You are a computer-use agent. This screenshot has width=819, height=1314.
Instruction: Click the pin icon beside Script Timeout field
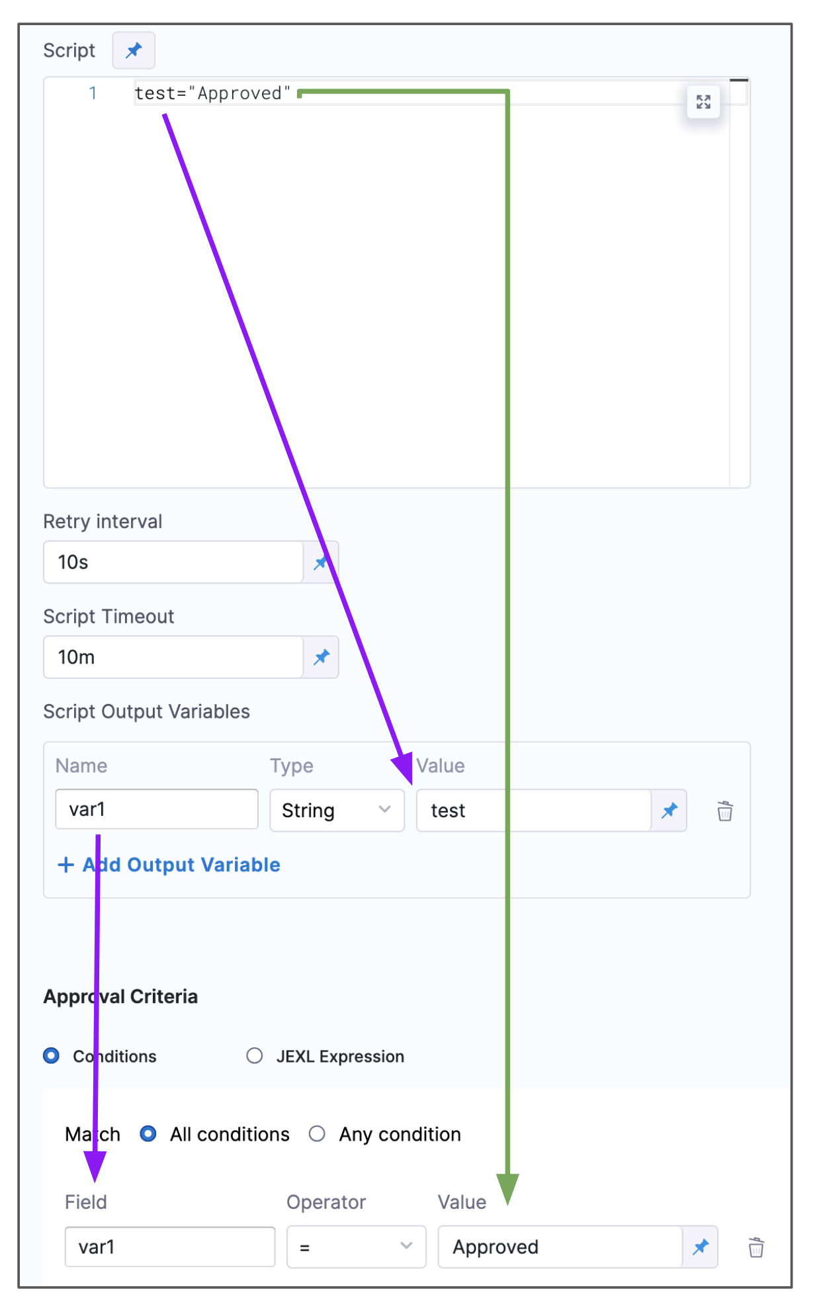pos(321,657)
